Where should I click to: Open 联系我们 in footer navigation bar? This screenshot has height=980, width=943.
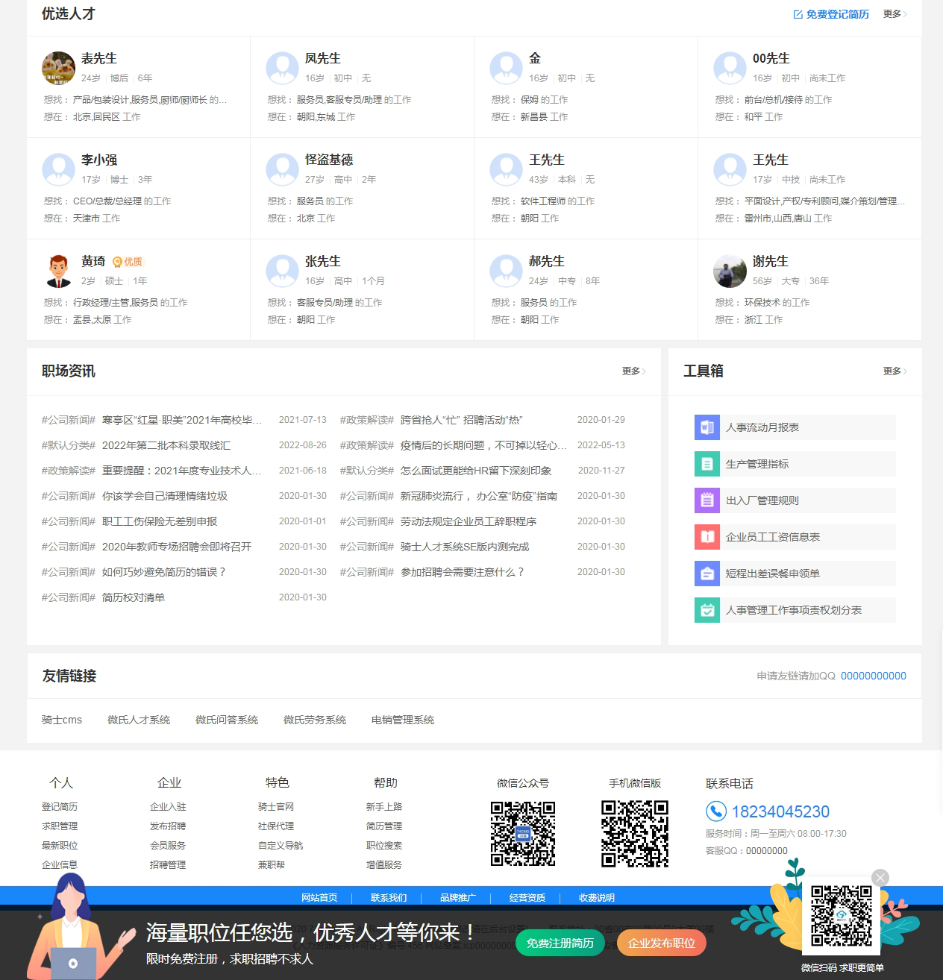389,898
